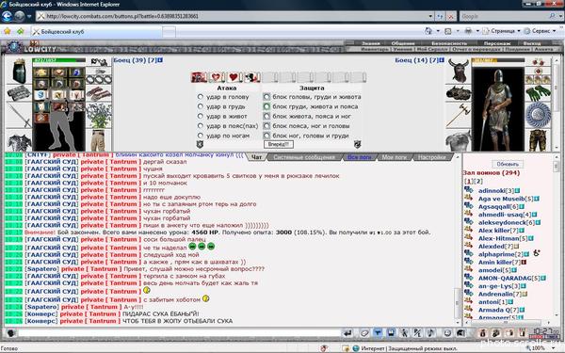The image size is (565, 353).
Task: Open the 'Все логи' tab
Action: [x=360, y=157]
